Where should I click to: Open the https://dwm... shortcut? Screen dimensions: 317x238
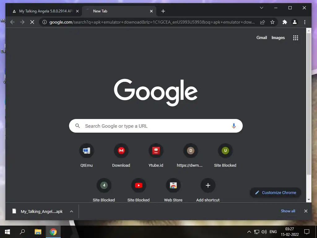[x=190, y=155]
